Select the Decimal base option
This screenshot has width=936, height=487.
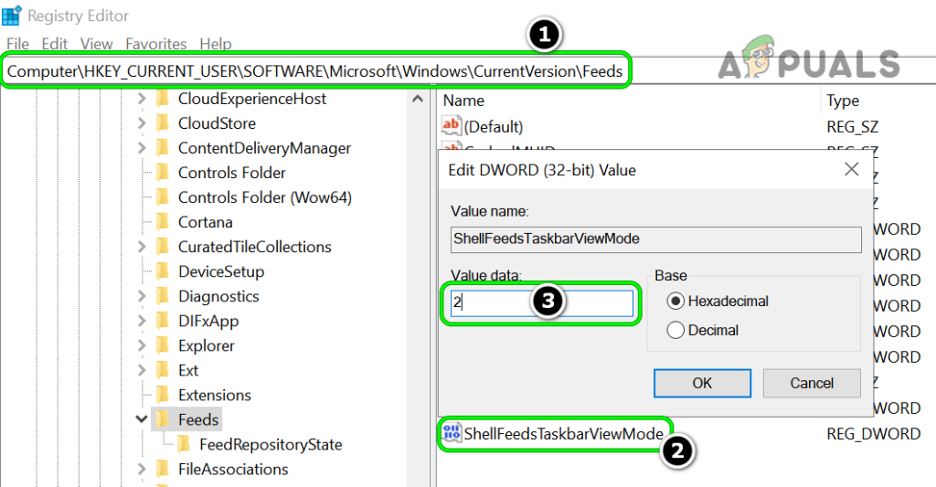pyautogui.click(x=676, y=330)
